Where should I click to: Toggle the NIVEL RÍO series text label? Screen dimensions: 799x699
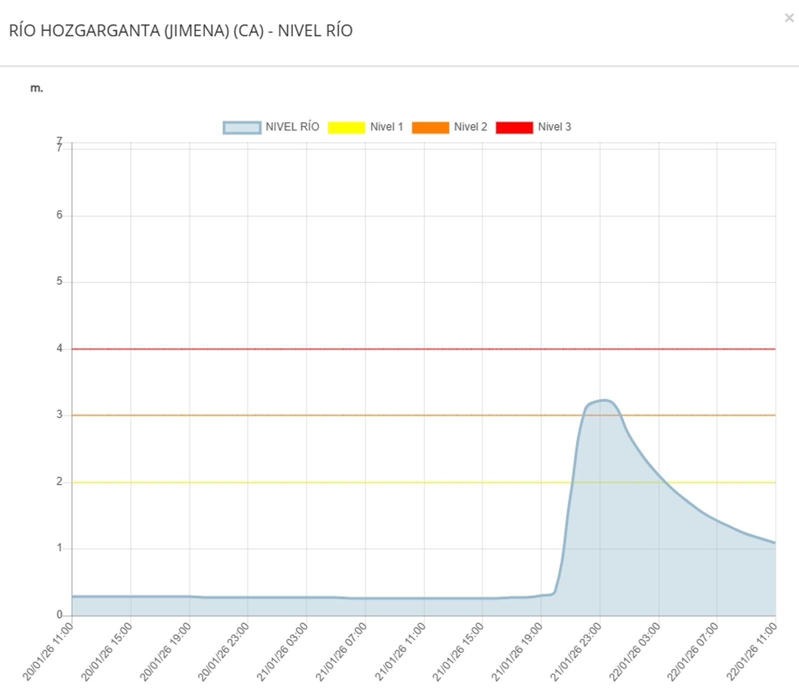pos(292,127)
